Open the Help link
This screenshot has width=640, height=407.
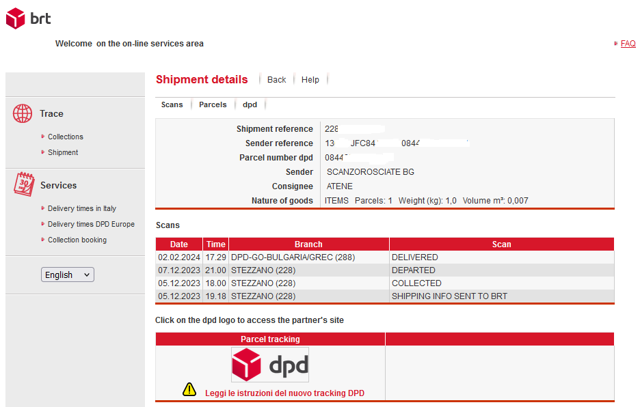tap(310, 80)
